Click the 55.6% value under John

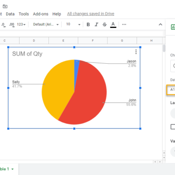tap(131, 105)
